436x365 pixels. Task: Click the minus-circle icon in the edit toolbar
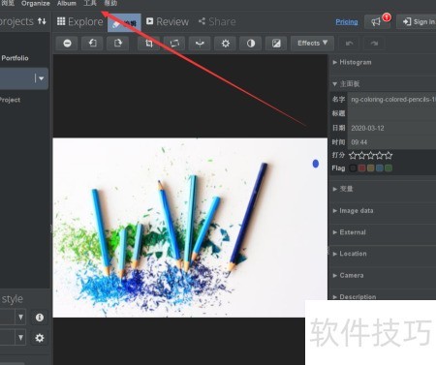(67, 44)
